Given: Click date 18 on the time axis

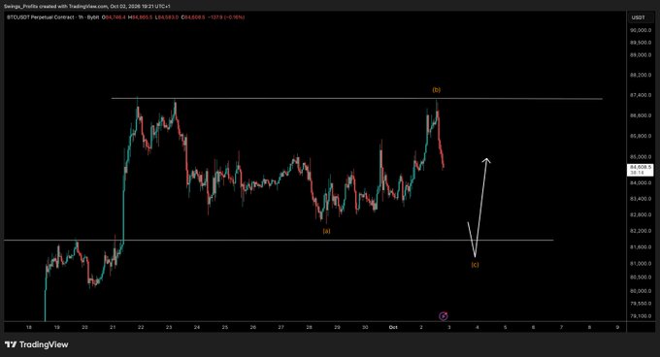Looking at the screenshot, I should (x=28, y=327).
